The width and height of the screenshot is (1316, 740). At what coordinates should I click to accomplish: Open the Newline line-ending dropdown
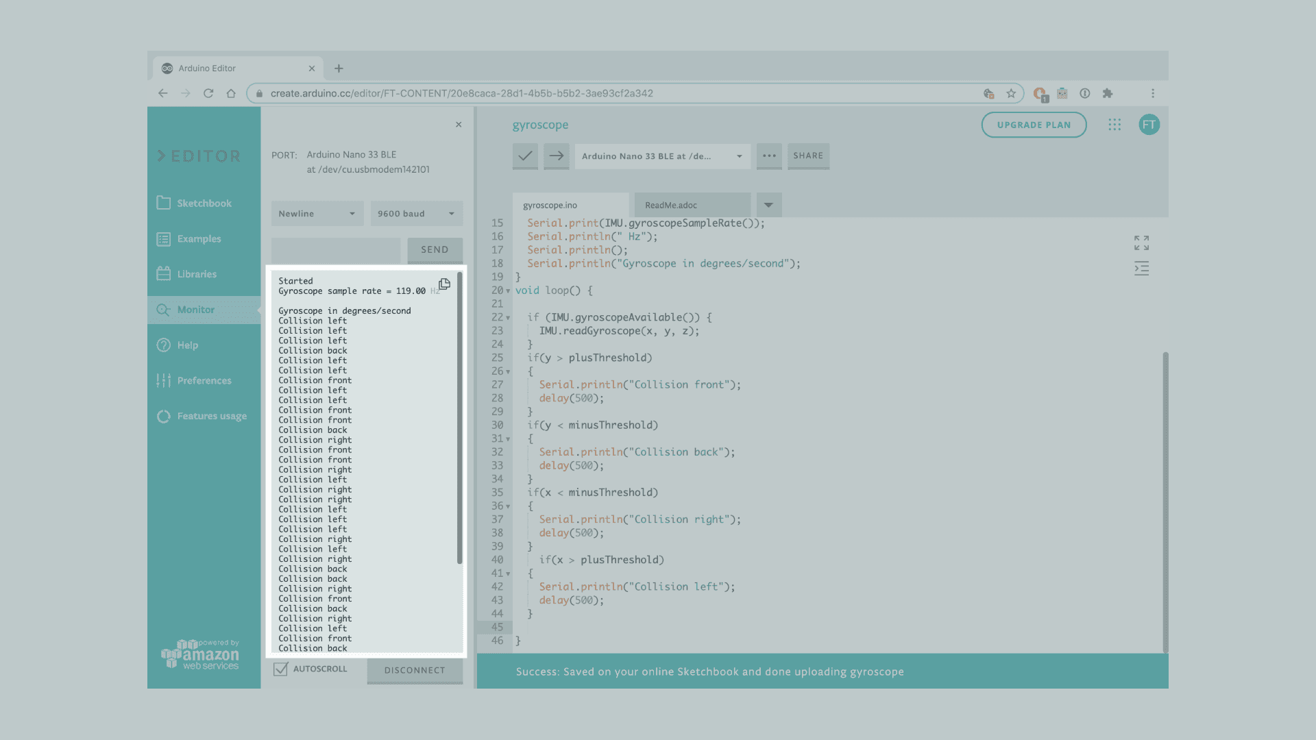pos(317,214)
